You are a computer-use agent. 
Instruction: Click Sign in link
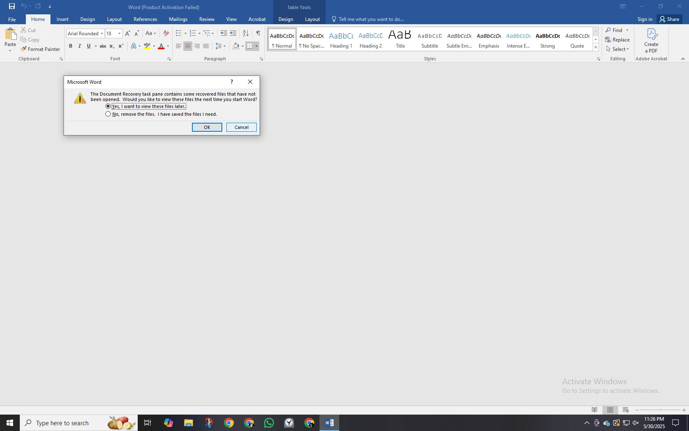tap(645, 19)
